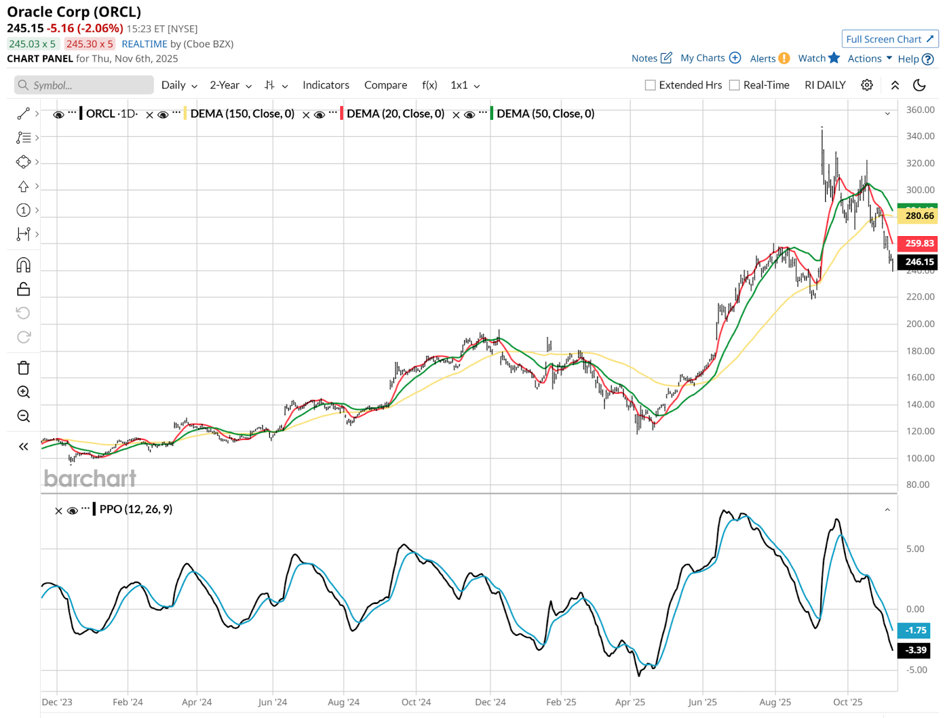Click the magnet snap tool icon
This screenshot has height=718, width=945.
(23, 265)
